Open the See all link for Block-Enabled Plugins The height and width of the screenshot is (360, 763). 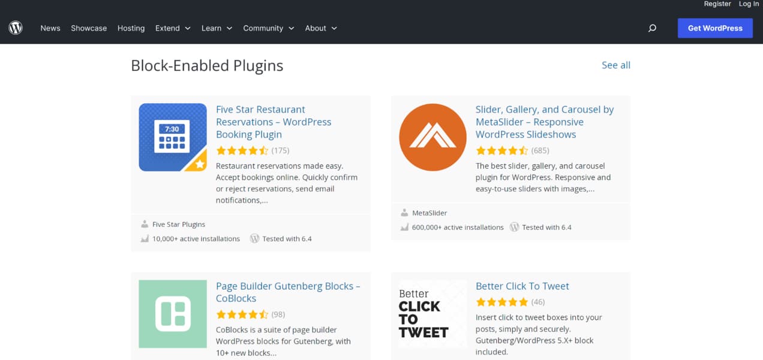615,65
